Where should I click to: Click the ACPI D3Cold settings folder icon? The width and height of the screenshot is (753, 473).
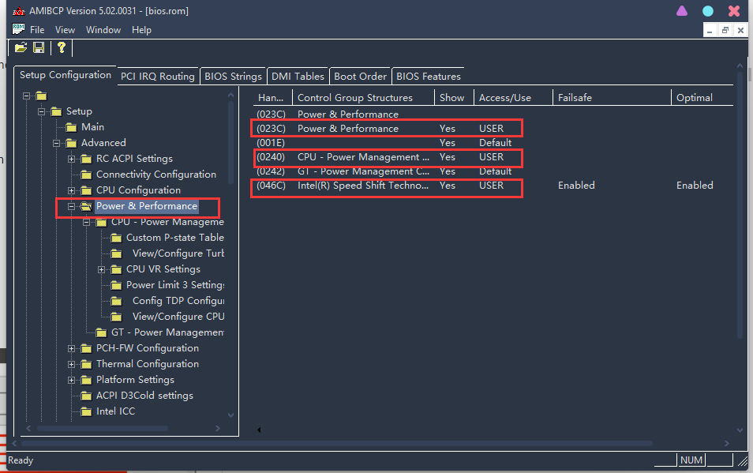coord(87,396)
